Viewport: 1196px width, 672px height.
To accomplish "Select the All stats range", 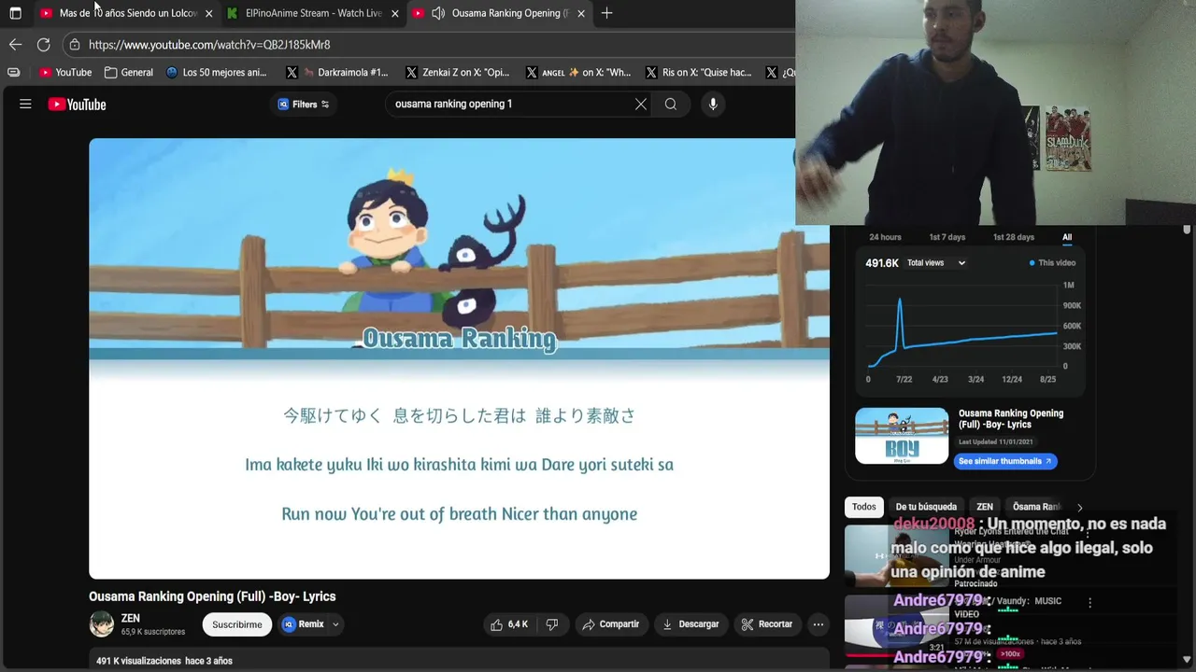I will click(x=1067, y=237).
